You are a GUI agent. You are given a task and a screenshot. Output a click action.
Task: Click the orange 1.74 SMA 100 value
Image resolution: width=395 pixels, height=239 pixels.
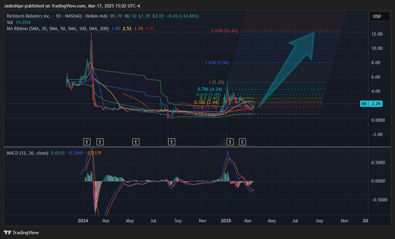click(x=138, y=29)
